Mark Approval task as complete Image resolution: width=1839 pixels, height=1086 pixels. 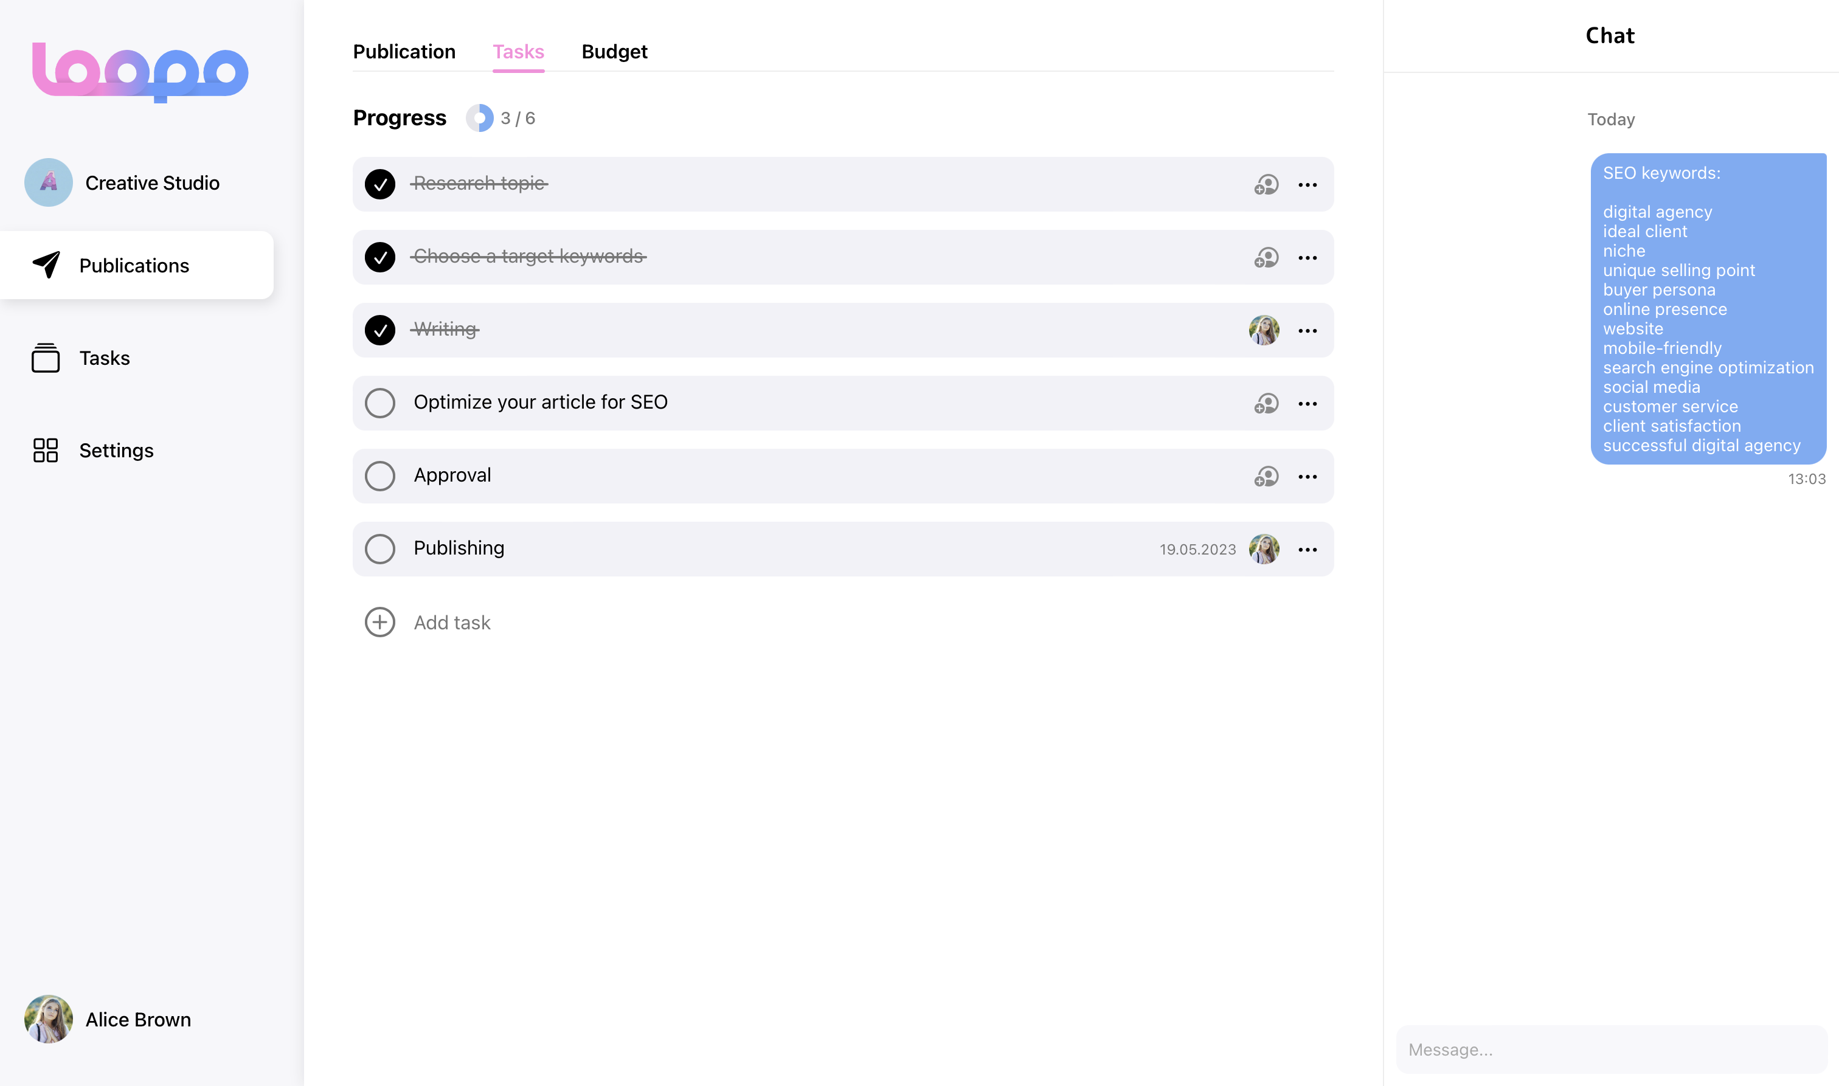380,476
